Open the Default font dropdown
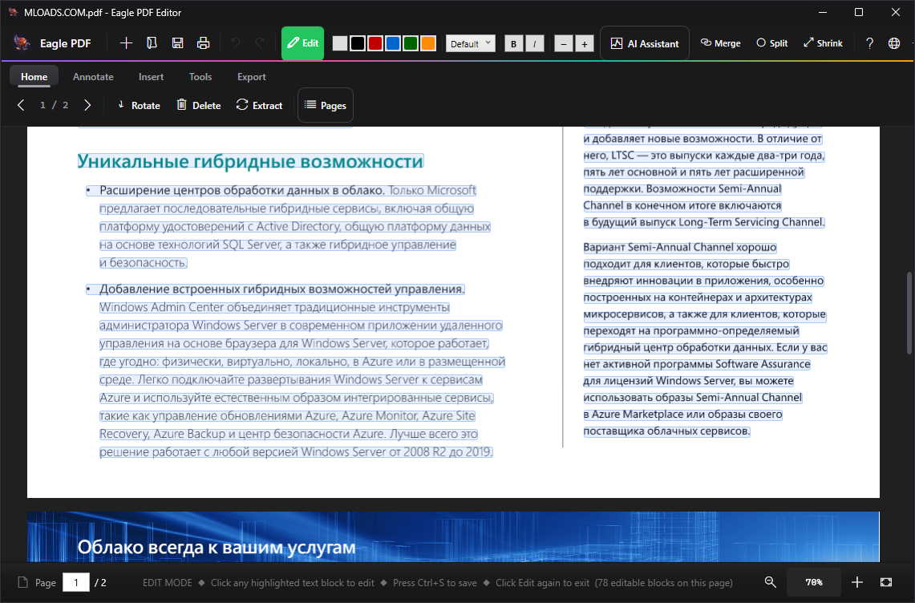Screen dimensions: 915x603 pyautogui.click(x=471, y=43)
